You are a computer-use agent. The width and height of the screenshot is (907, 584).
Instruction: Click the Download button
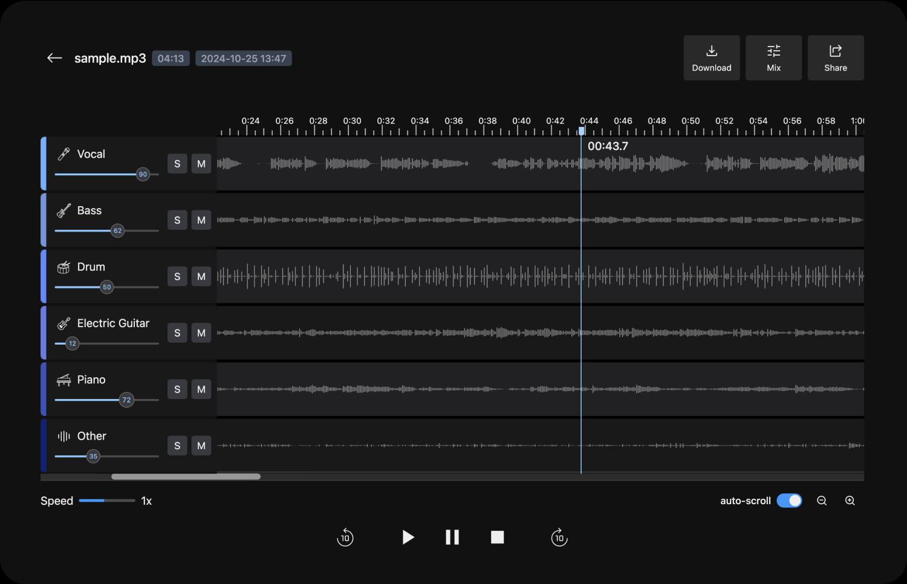tap(712, 58)
